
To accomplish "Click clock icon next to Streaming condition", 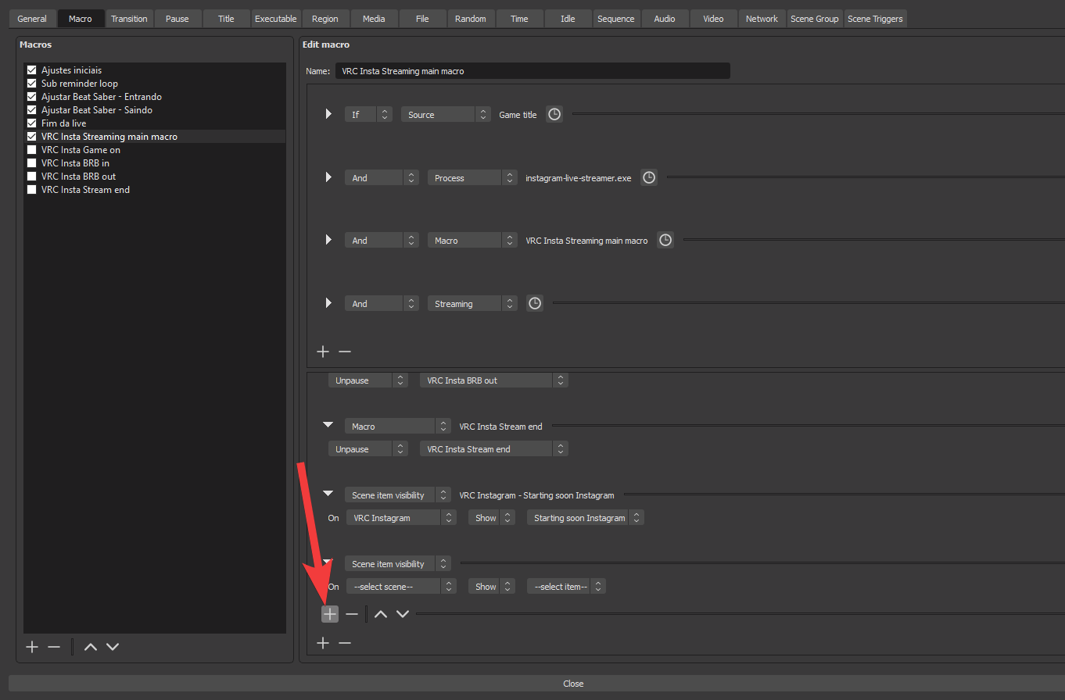I will pos(535,304).
